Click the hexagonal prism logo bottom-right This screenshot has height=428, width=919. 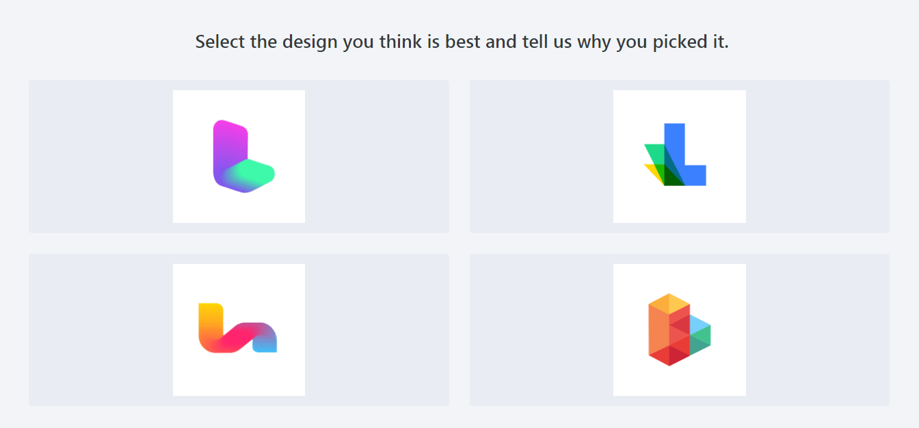[x=679, y=330]
